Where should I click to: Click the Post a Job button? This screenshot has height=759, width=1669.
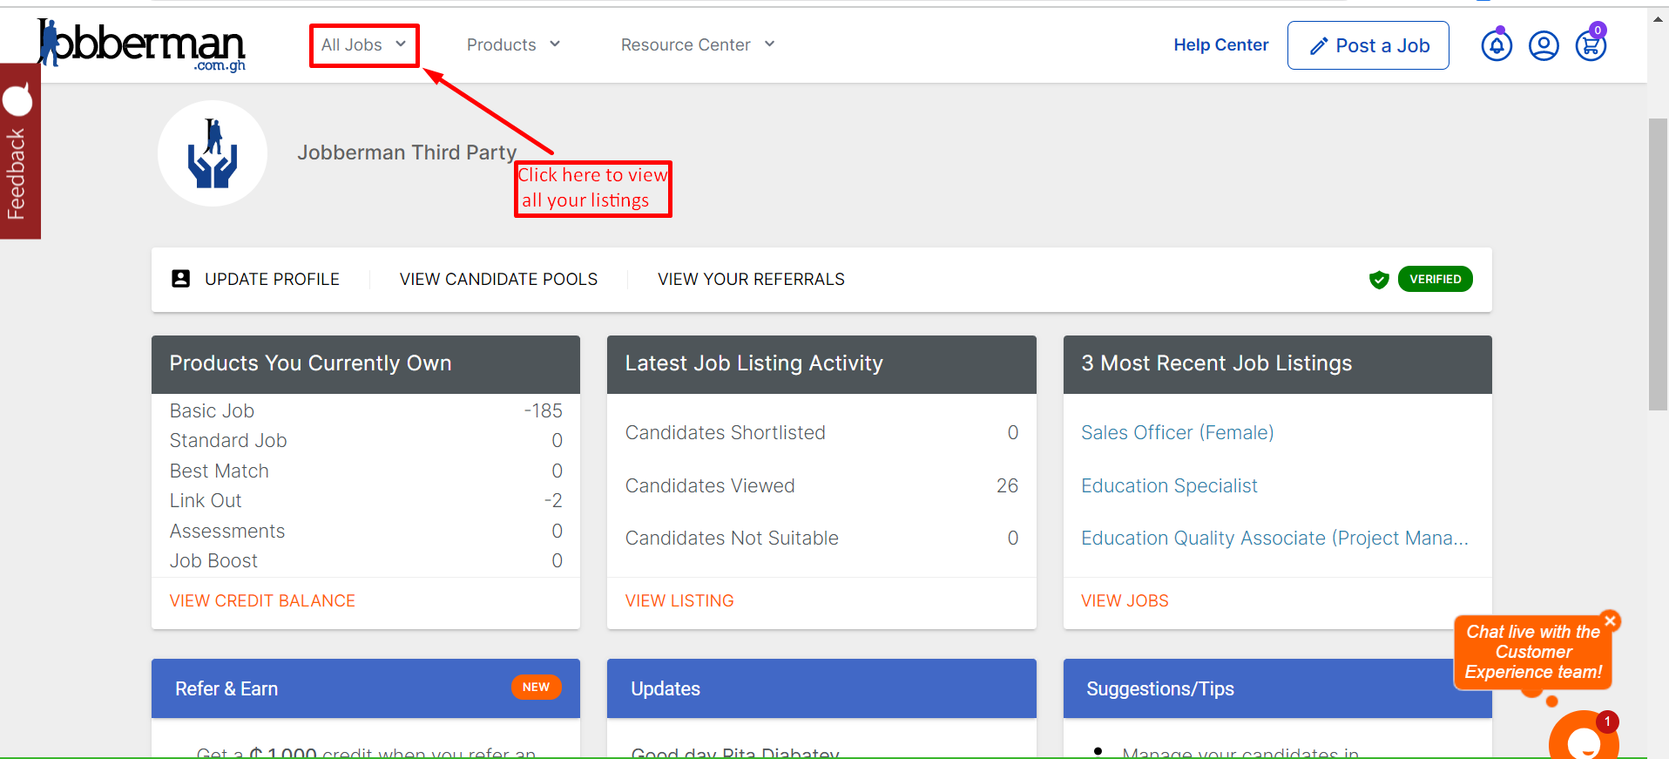point(1368,45)
